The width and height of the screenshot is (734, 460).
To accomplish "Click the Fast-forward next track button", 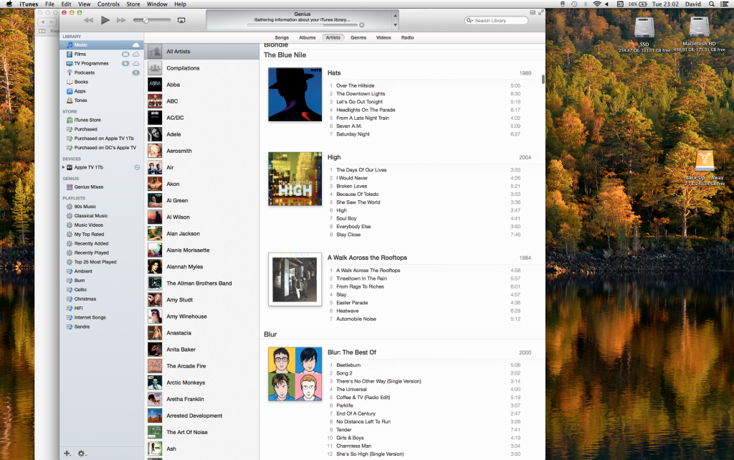I will (121, 20).
